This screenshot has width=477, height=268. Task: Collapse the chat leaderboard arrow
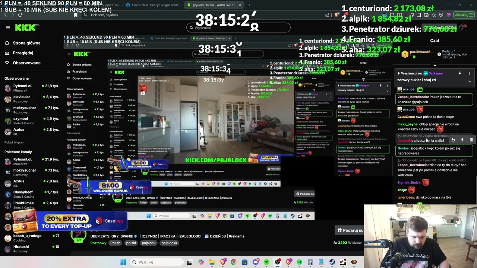point(435,64)
